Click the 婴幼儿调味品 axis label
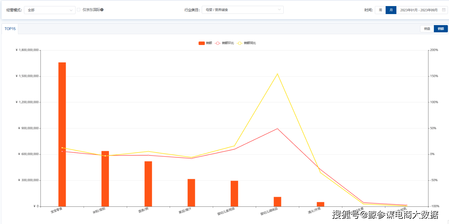 point(269,211)
